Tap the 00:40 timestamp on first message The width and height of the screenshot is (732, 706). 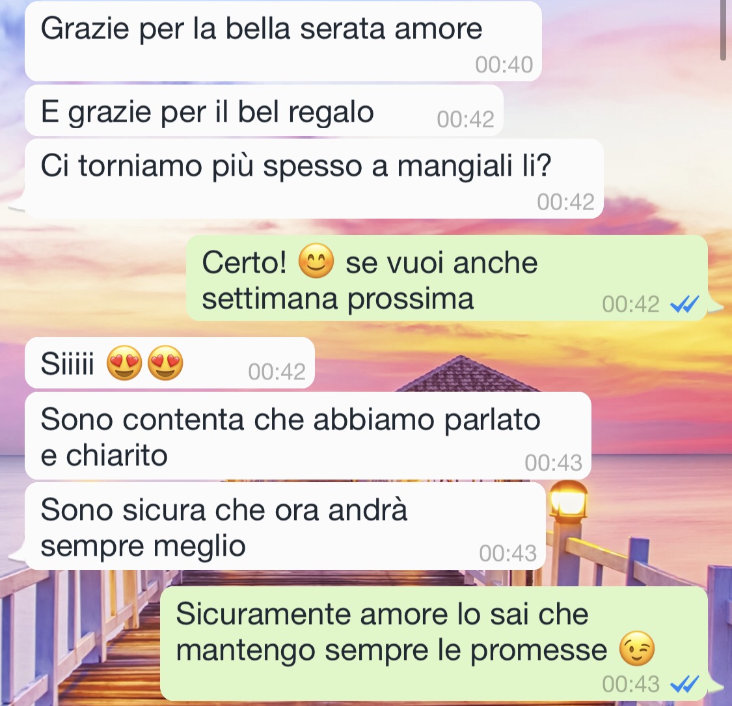click(504, 64)
